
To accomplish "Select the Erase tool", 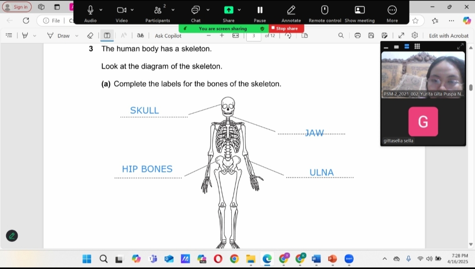I will (90, 36).
